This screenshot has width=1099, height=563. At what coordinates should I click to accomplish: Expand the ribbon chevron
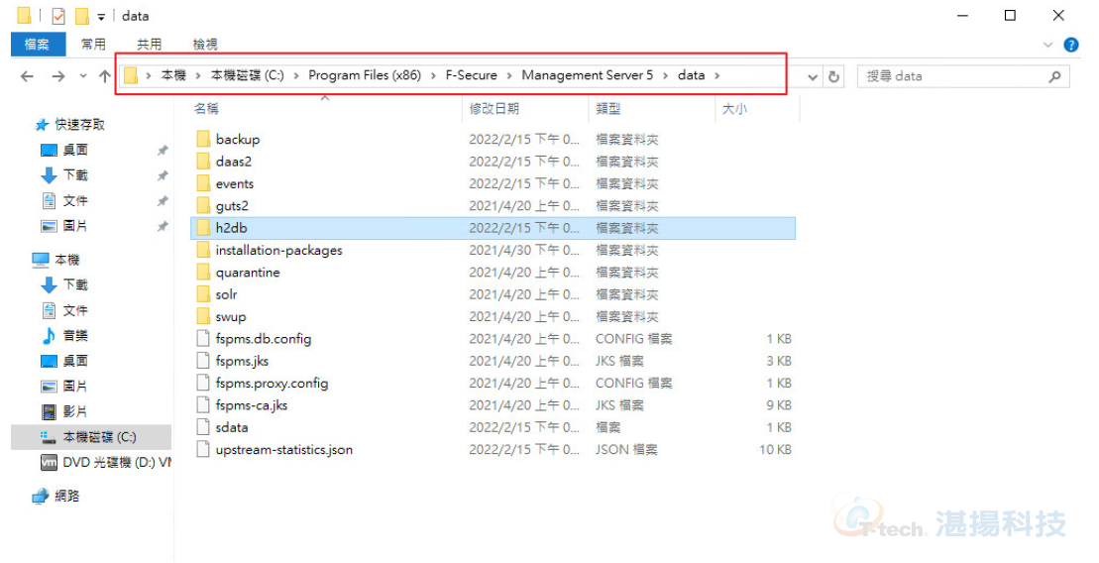point(1047,45)
